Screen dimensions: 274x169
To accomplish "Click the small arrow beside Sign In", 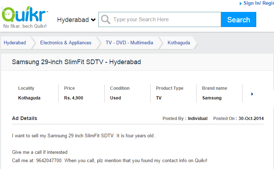I will click(241, 3).
